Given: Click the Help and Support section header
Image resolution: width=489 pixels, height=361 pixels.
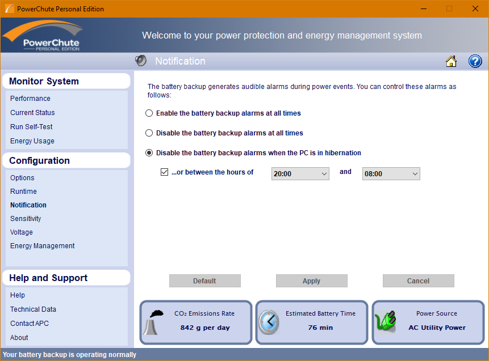Looking at the screenshot, I should point(66,278).
